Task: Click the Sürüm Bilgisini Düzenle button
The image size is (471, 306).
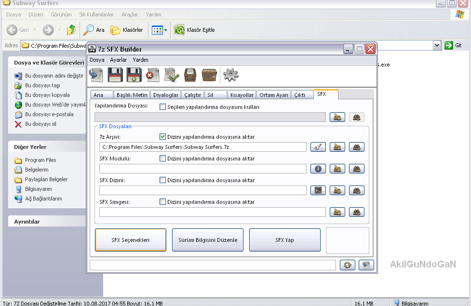Action: (x=208, y=240)
